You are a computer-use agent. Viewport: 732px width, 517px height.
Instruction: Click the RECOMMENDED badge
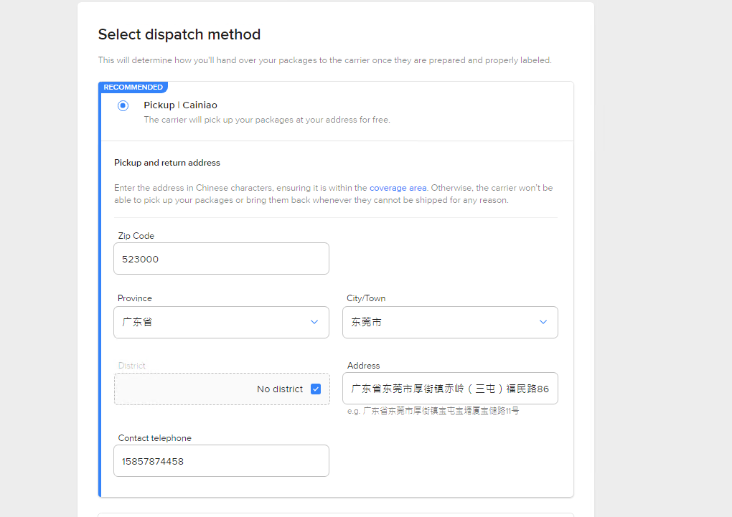[x=133, y=87]
